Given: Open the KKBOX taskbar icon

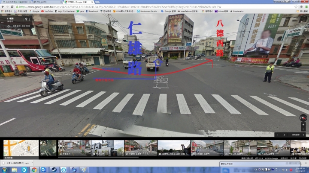Looking at the screenshot, I should coord(24,170).
